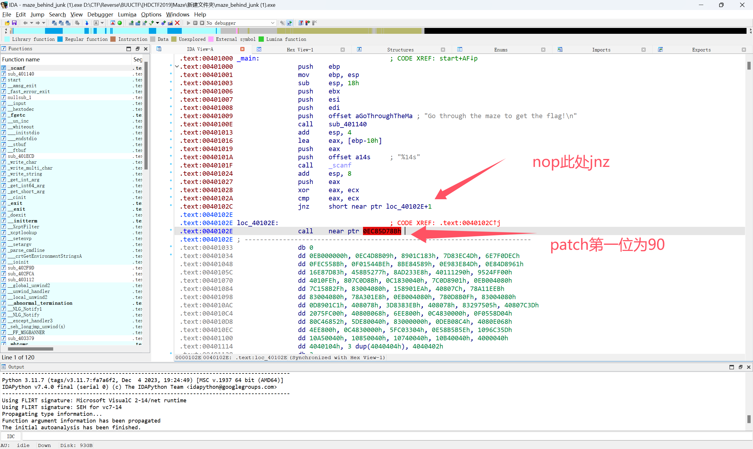The height and width of the screenshot is (449, 753).
Task: Maximize the Functions panel
Action: click(129, 49)
